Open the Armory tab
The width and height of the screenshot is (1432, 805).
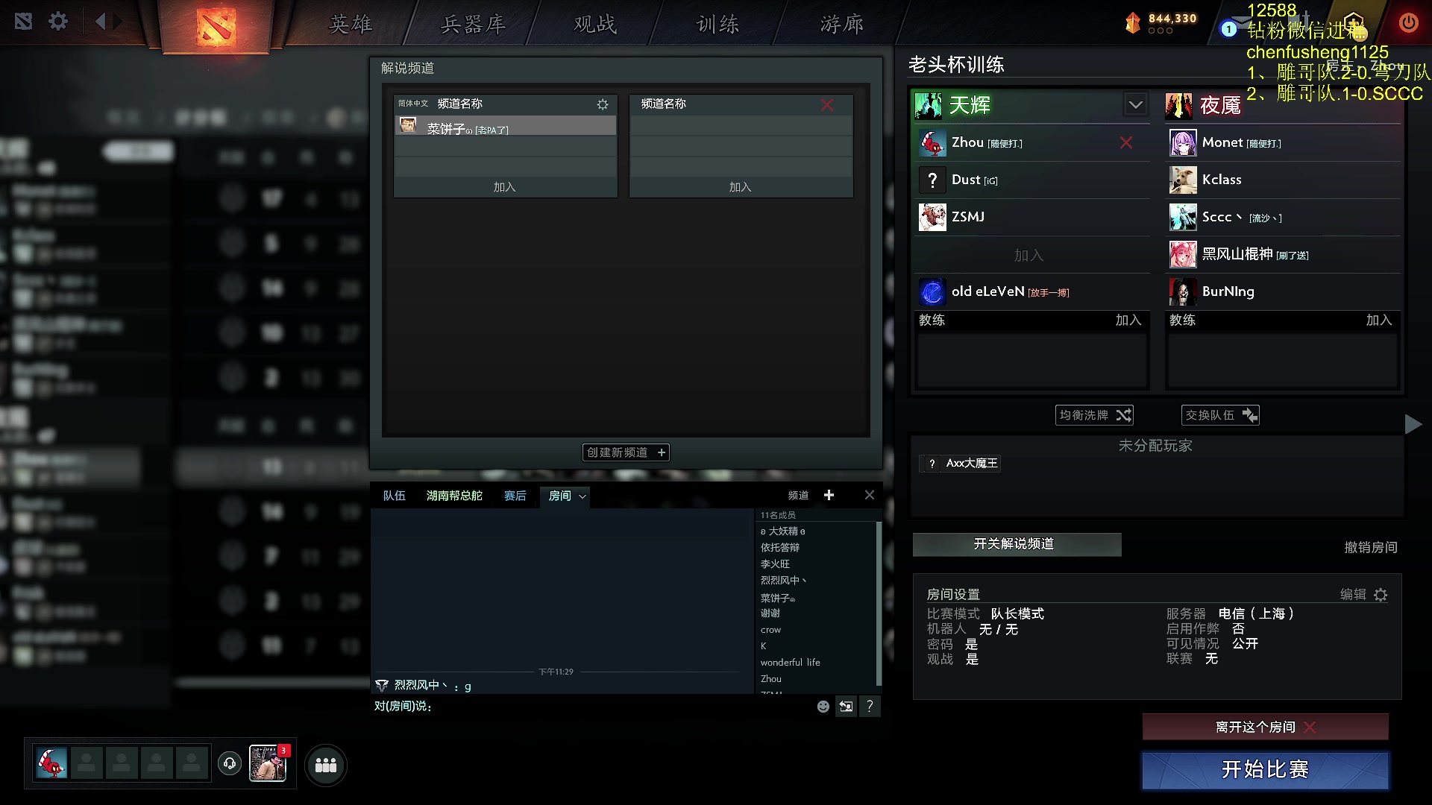tap(473, 24)
